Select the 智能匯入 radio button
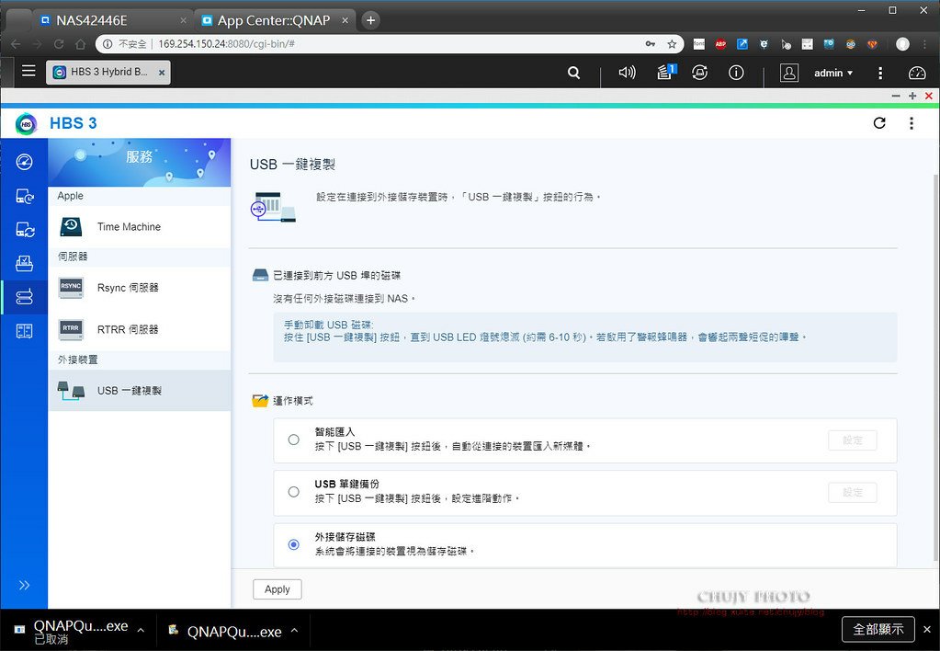This screenshot has height=651, width=940. pos(293,440)
